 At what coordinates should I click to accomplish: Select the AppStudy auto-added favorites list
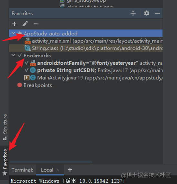(86, 33)
